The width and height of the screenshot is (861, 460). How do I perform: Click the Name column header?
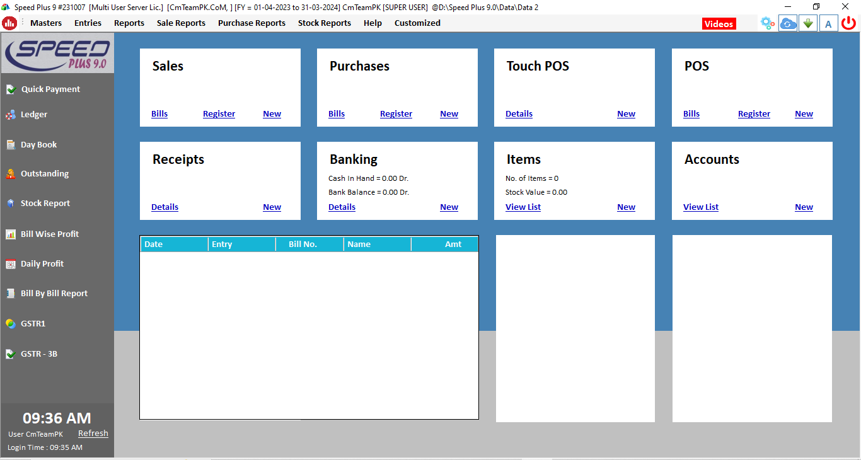click(378, 244)
